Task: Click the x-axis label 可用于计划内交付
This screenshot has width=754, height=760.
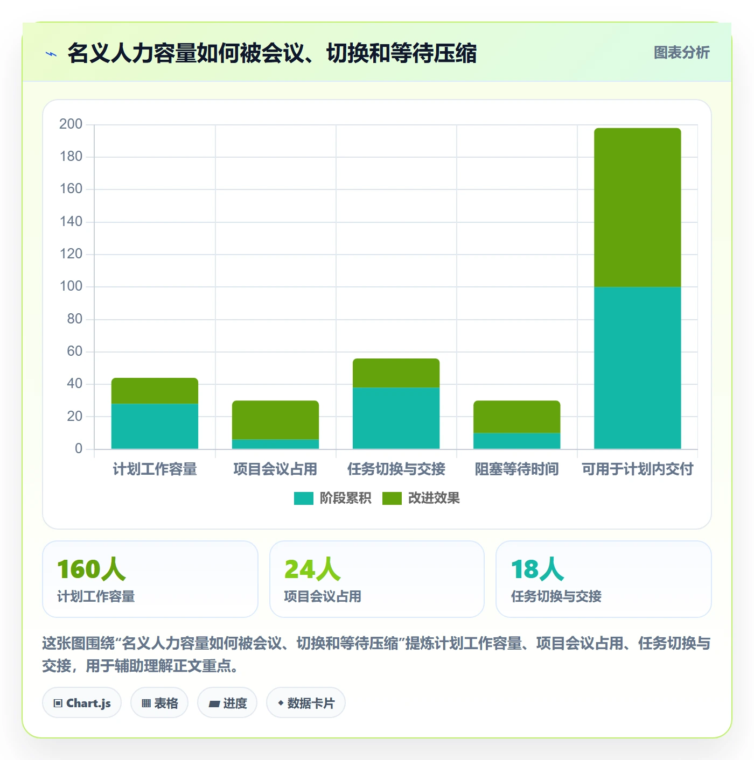Action: pos(637,469)
